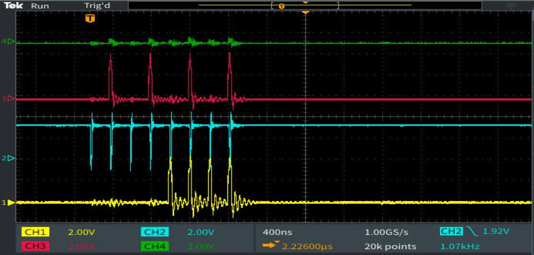Click the channel 1 ground reference marker

click(x=11, y=203)
